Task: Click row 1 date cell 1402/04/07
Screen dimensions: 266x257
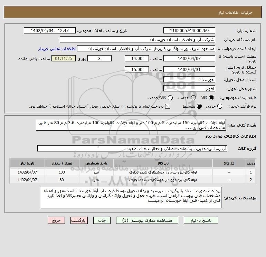Action: pyautogui.click(x=27, y=172)
